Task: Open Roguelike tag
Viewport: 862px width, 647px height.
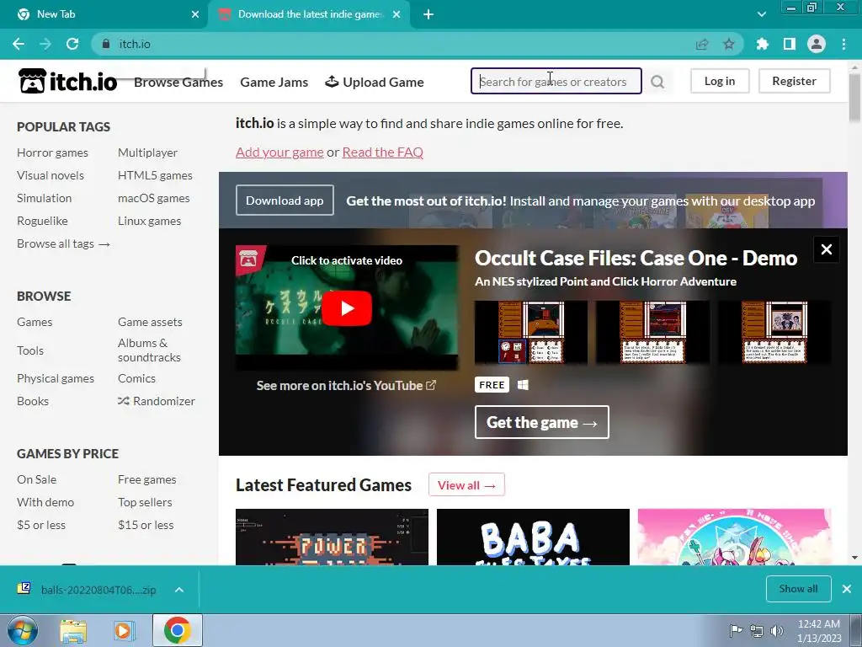Action: click(x=42, y=221)
